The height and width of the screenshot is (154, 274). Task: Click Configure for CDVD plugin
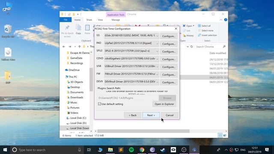pos(169,59)
